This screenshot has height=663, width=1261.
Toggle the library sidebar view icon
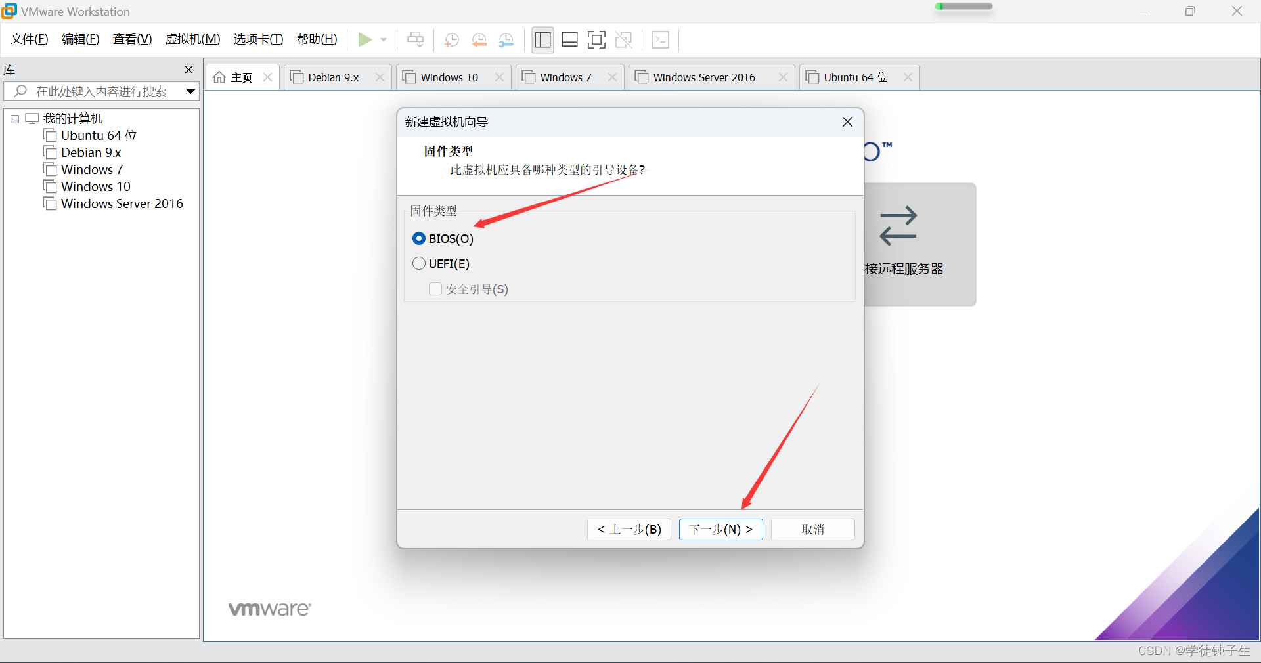tap(542, 40)
